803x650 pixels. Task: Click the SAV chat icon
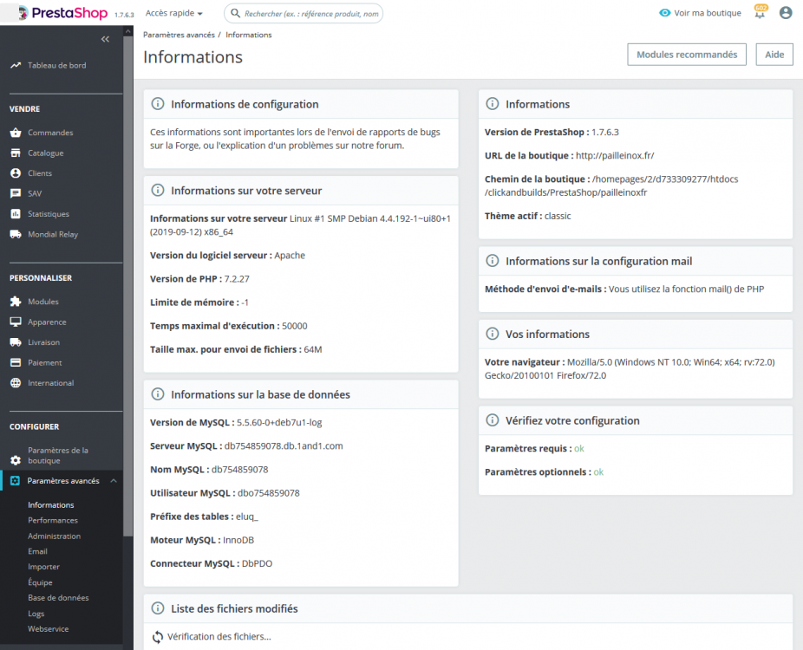(x=16, y=193)
